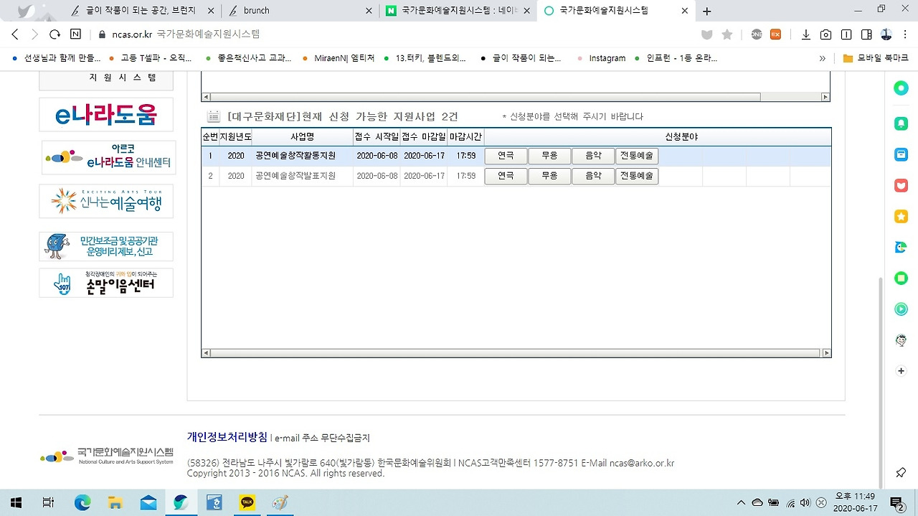Screen dimensions: 918x516
Task: Select 연극 for row 2 공연예술창작발표지원
Action: click(506, 176)
